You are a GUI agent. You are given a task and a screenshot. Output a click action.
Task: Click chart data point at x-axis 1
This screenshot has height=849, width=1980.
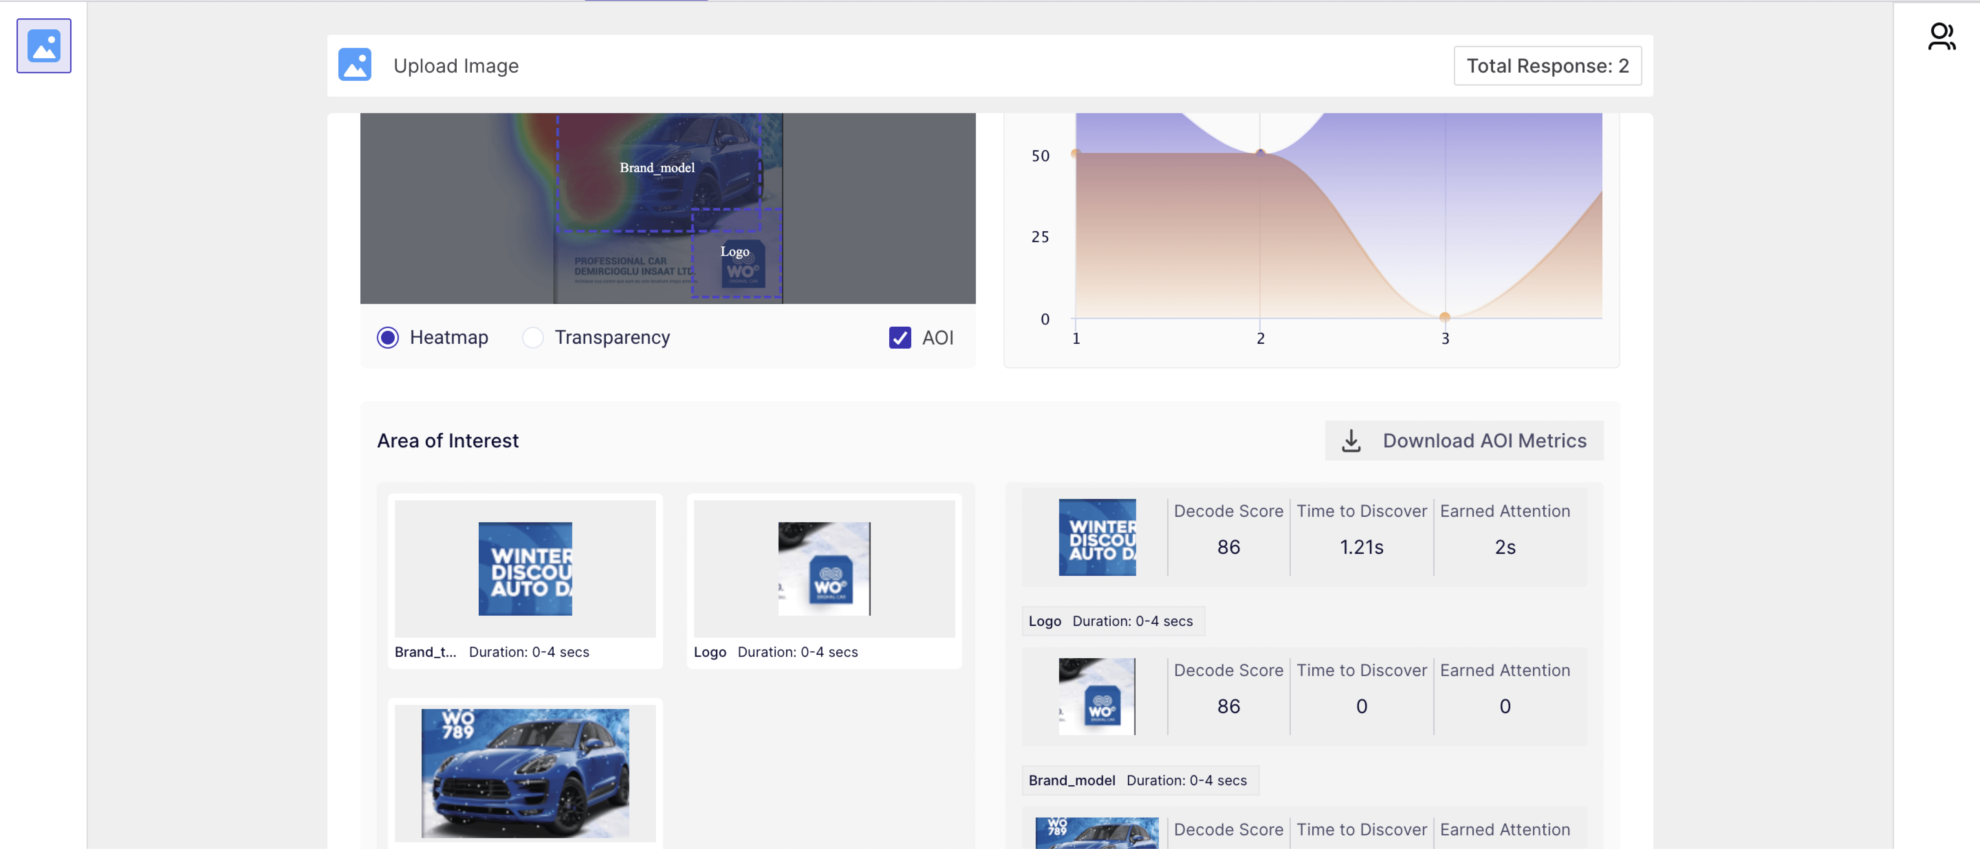tap(1076, 153)
